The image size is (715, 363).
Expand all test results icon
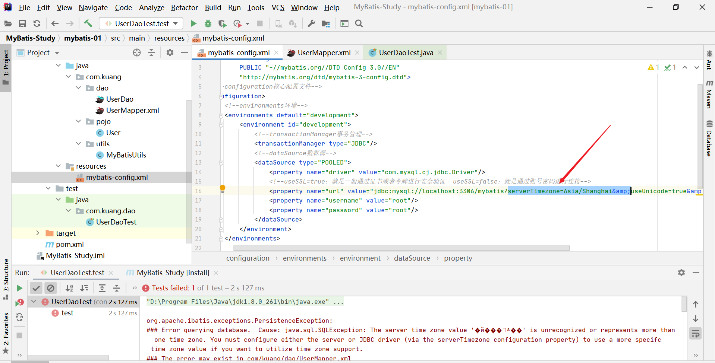102,288
